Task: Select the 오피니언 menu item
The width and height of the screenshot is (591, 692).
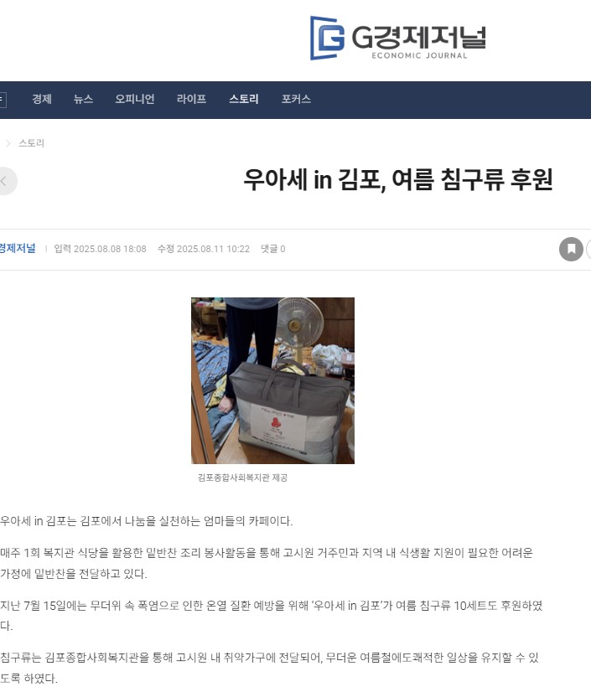Action: 135,100
